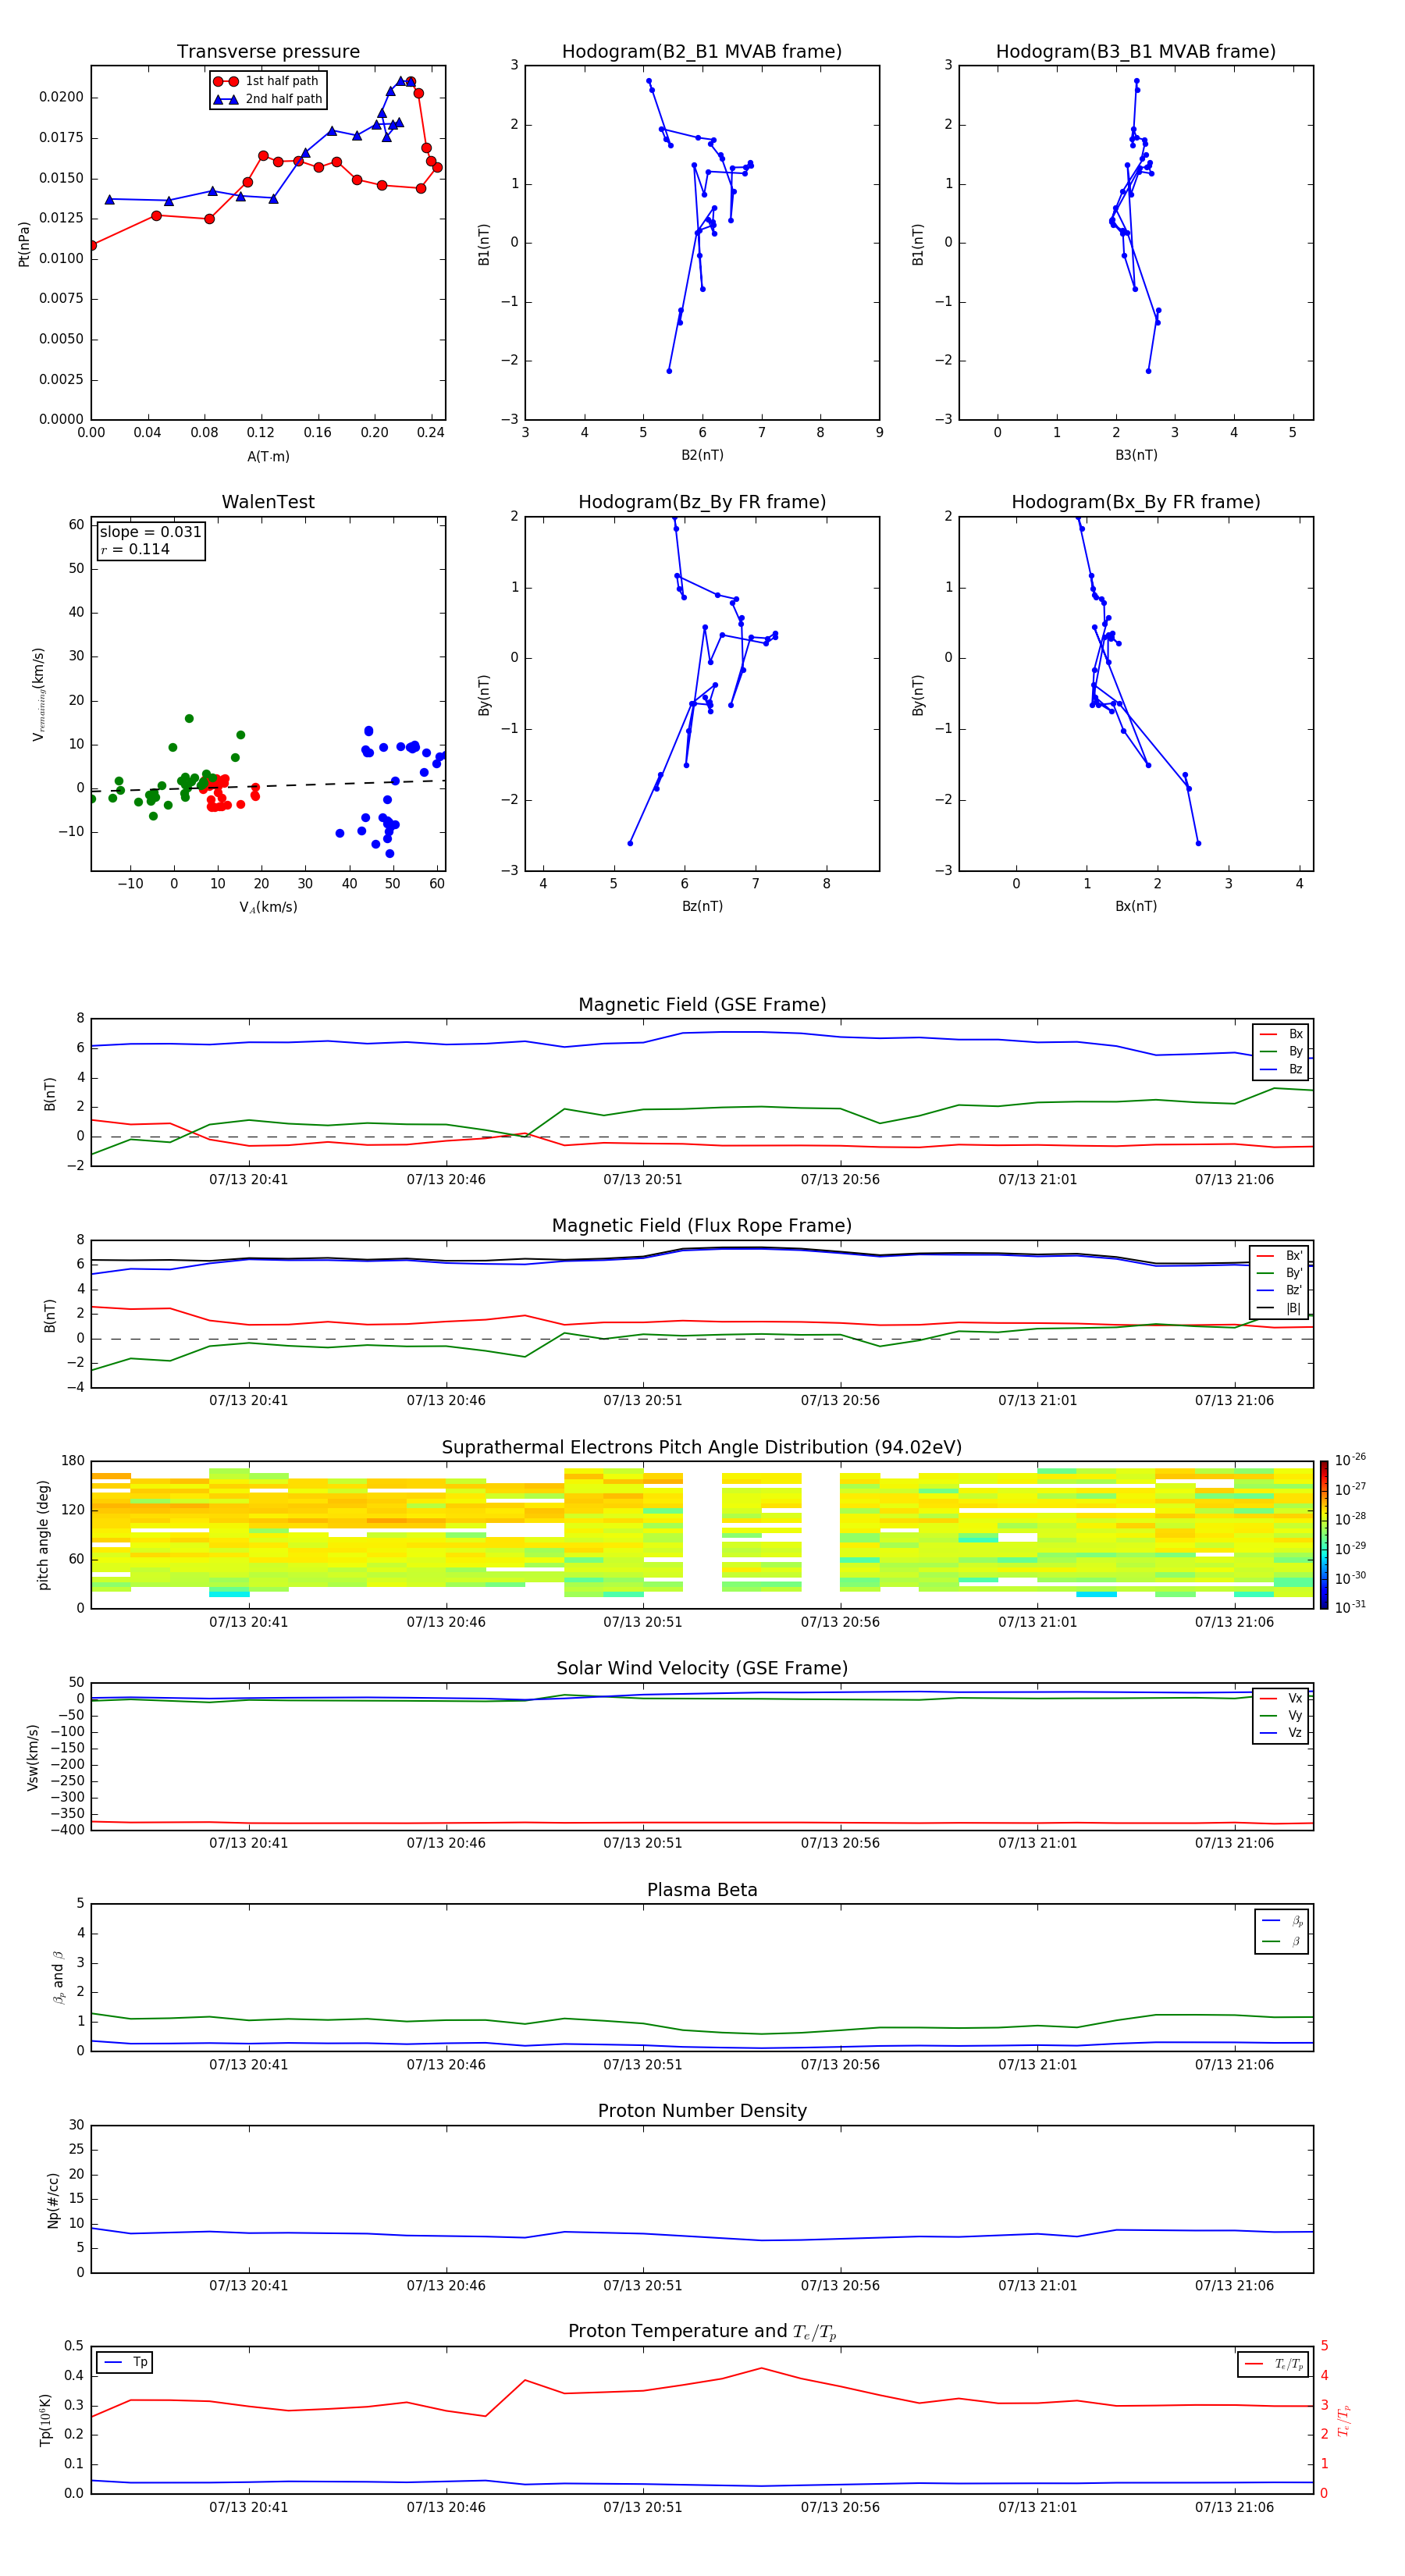1405x2576 pixels.
Task: Click the 'WalenTest' plot title
Action: (268, 502)
